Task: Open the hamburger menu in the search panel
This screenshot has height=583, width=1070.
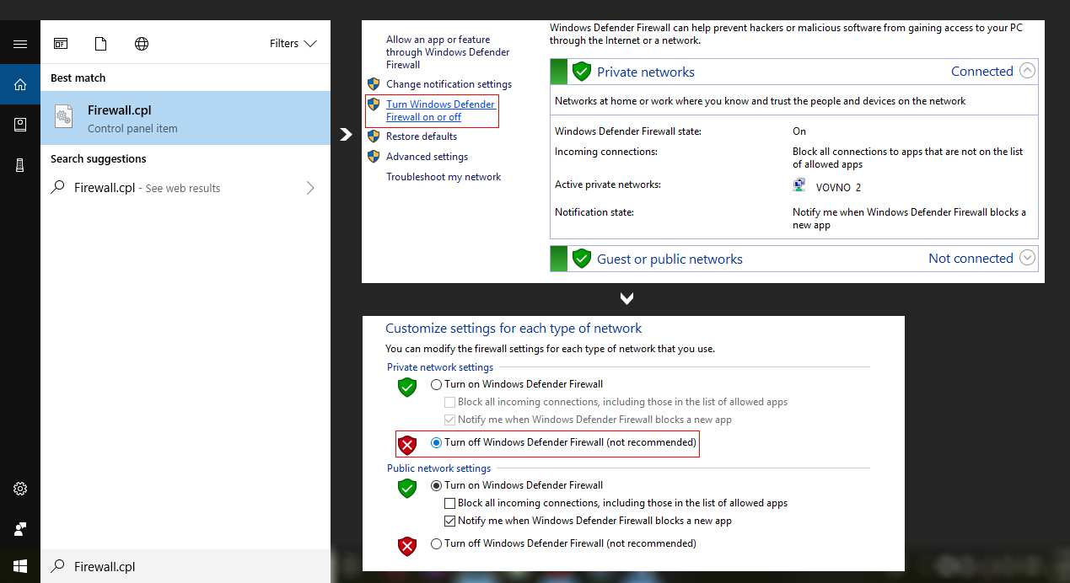Action: [x=20, y=44]
